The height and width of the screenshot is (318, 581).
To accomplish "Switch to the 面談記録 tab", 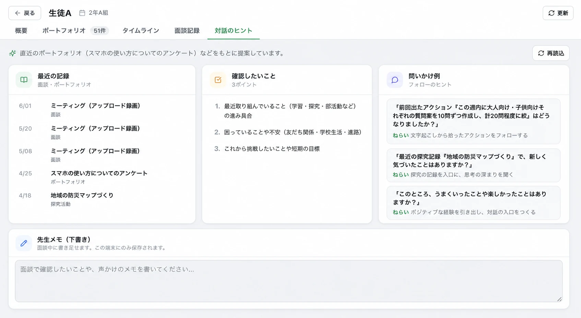I will pos(187,30).
